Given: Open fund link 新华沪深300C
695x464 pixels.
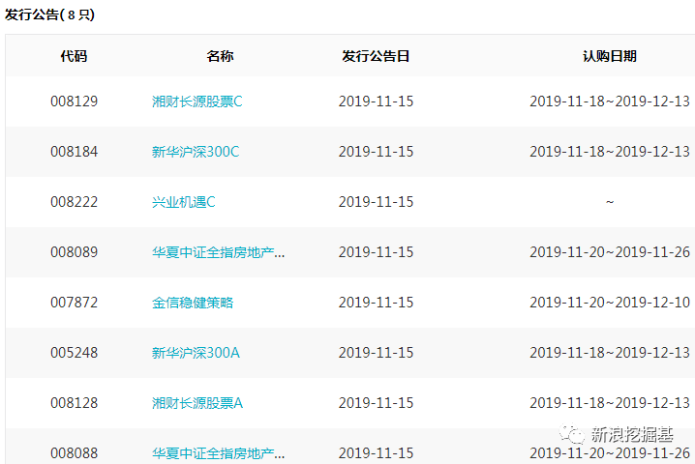Looking at the screenshot, I should (196, 152).
